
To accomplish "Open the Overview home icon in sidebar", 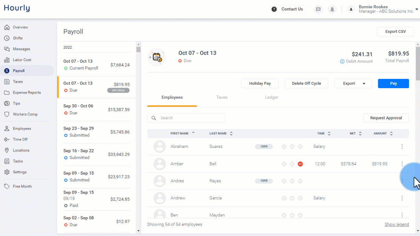I will coord(7,27).
